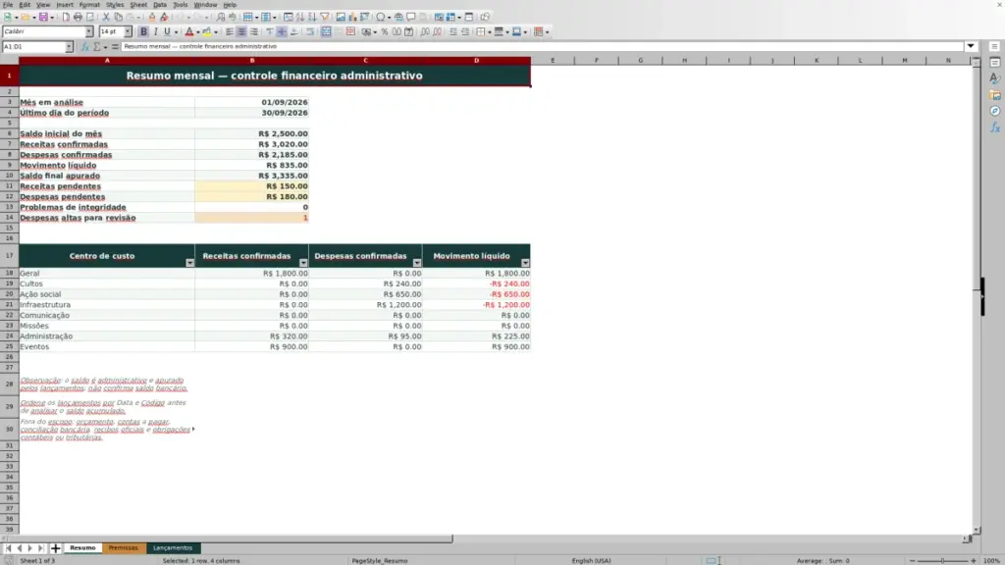Open the Data menu
This screenshot has height=565, width=1005.
[x=160, y=5]
